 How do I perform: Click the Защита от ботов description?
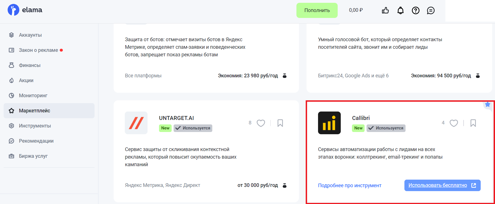tap(185, 47)
